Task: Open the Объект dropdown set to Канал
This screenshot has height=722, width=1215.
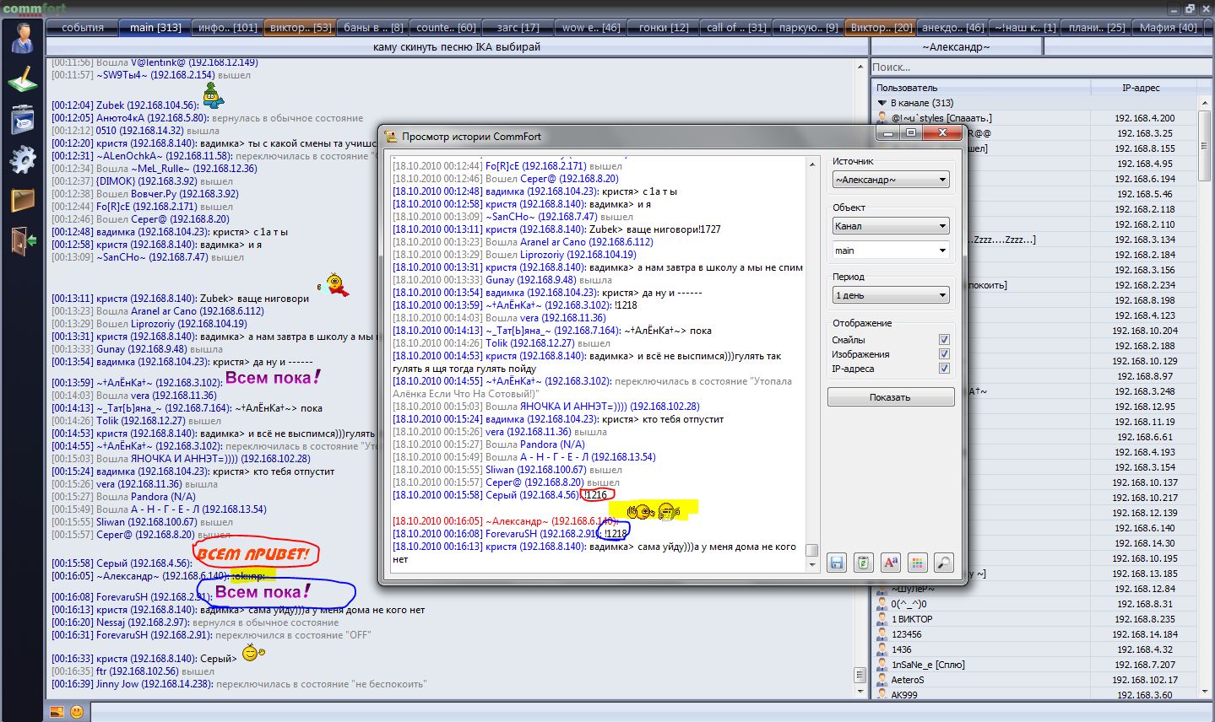Action: pyautogui.click(x=891, y=226)
